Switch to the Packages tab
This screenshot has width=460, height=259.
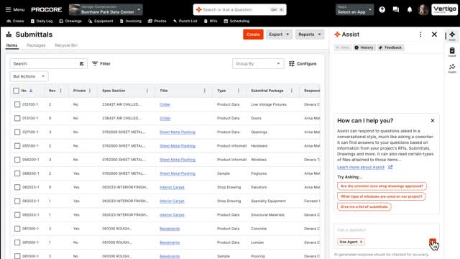pos(36,45)
